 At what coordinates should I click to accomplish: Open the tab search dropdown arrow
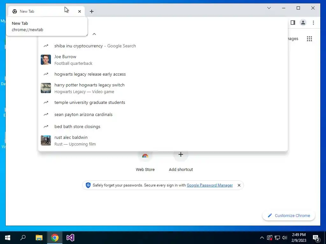coord(269,8)
